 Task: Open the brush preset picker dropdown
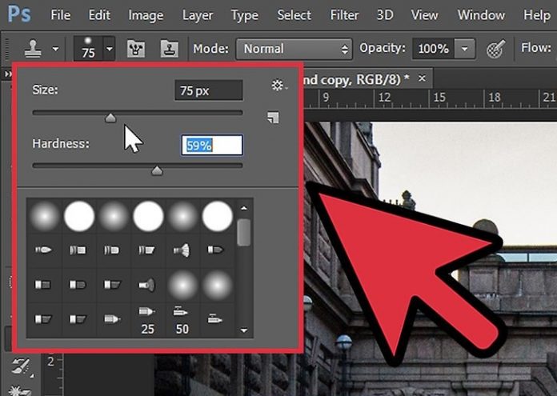(110, 49)
